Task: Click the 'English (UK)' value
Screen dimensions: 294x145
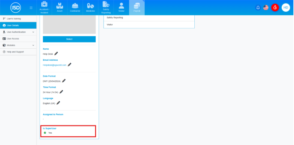Action: [49, 103]
